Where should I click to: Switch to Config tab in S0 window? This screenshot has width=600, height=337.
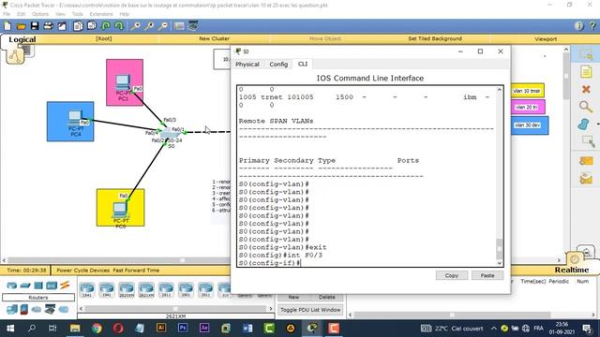point(278,65)
